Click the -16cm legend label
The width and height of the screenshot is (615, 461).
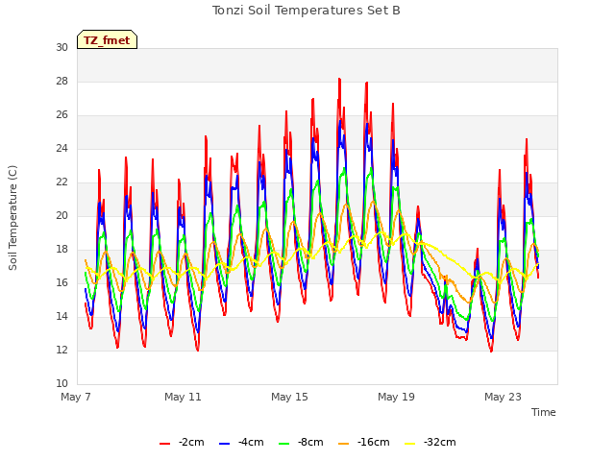click(x=374, y=442)
